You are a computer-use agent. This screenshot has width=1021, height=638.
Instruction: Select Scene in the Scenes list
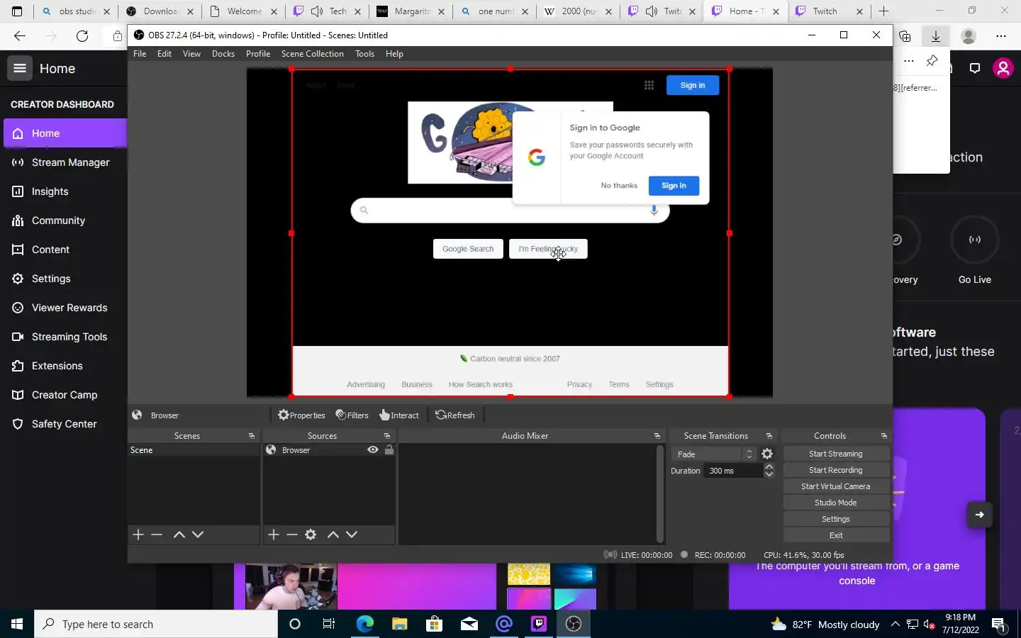point(194,450)
